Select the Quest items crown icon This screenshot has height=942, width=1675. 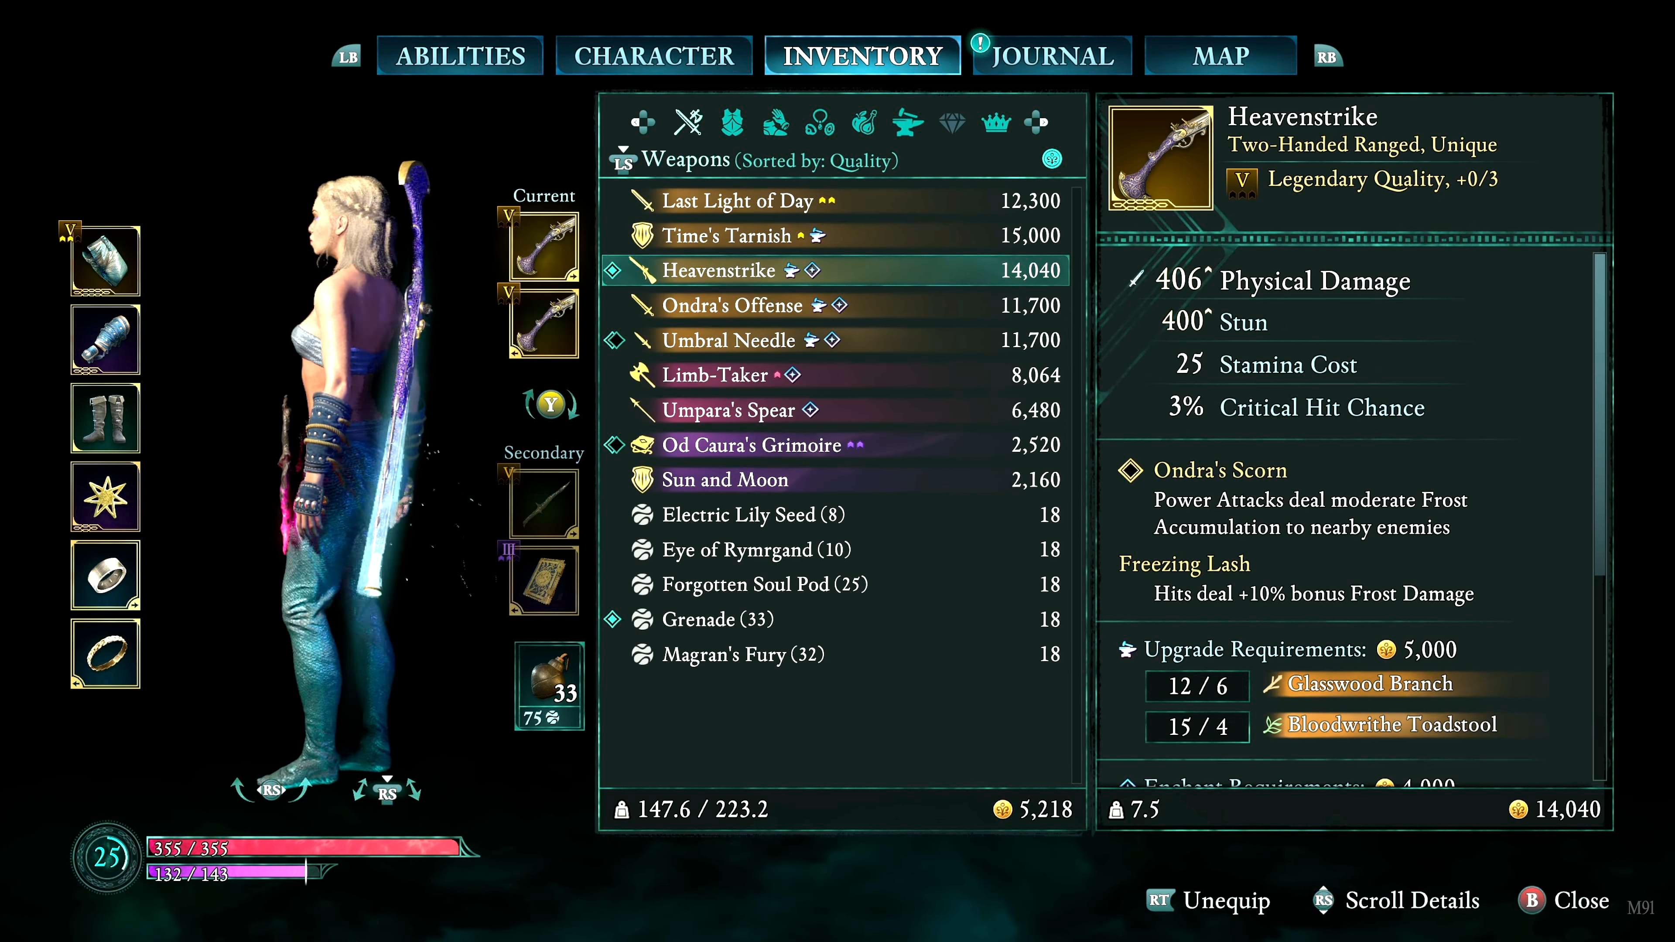996,122
